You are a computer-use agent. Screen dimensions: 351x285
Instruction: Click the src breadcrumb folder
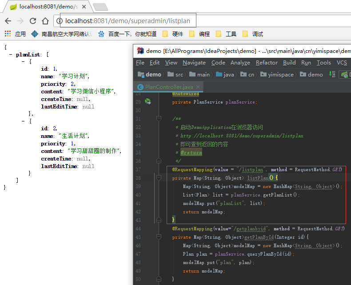(175, 74)
